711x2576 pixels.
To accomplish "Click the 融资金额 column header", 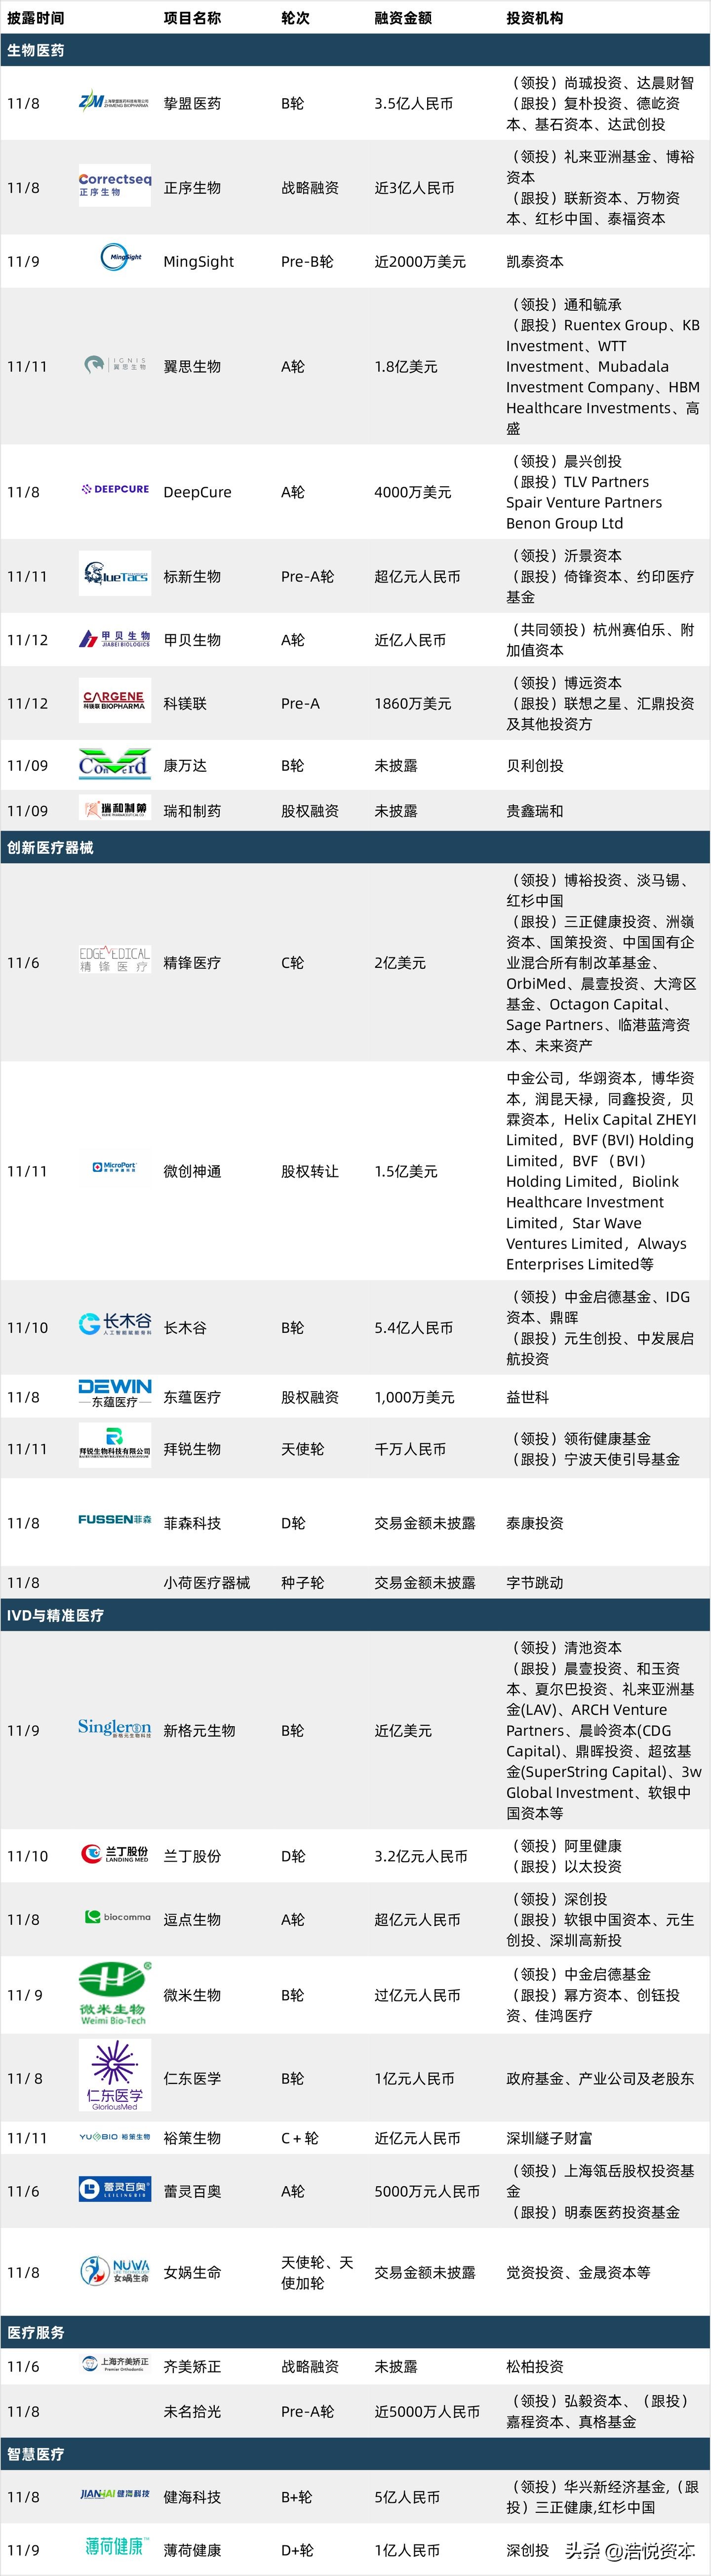I will coord(403,17).
